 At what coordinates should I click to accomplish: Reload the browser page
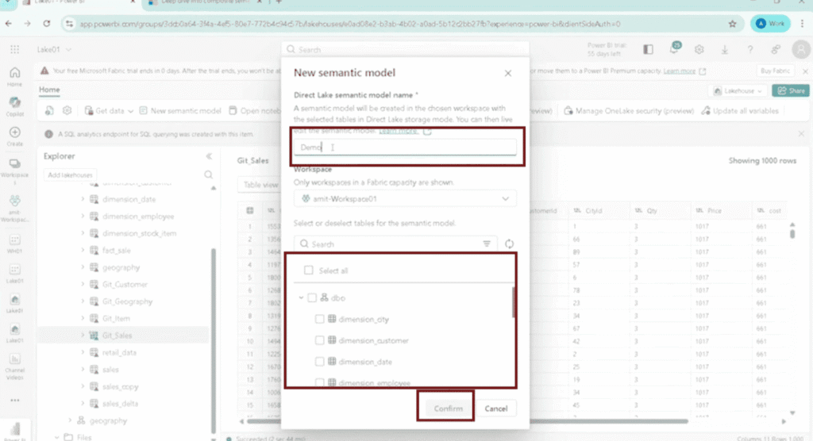[x=47, y=23]
